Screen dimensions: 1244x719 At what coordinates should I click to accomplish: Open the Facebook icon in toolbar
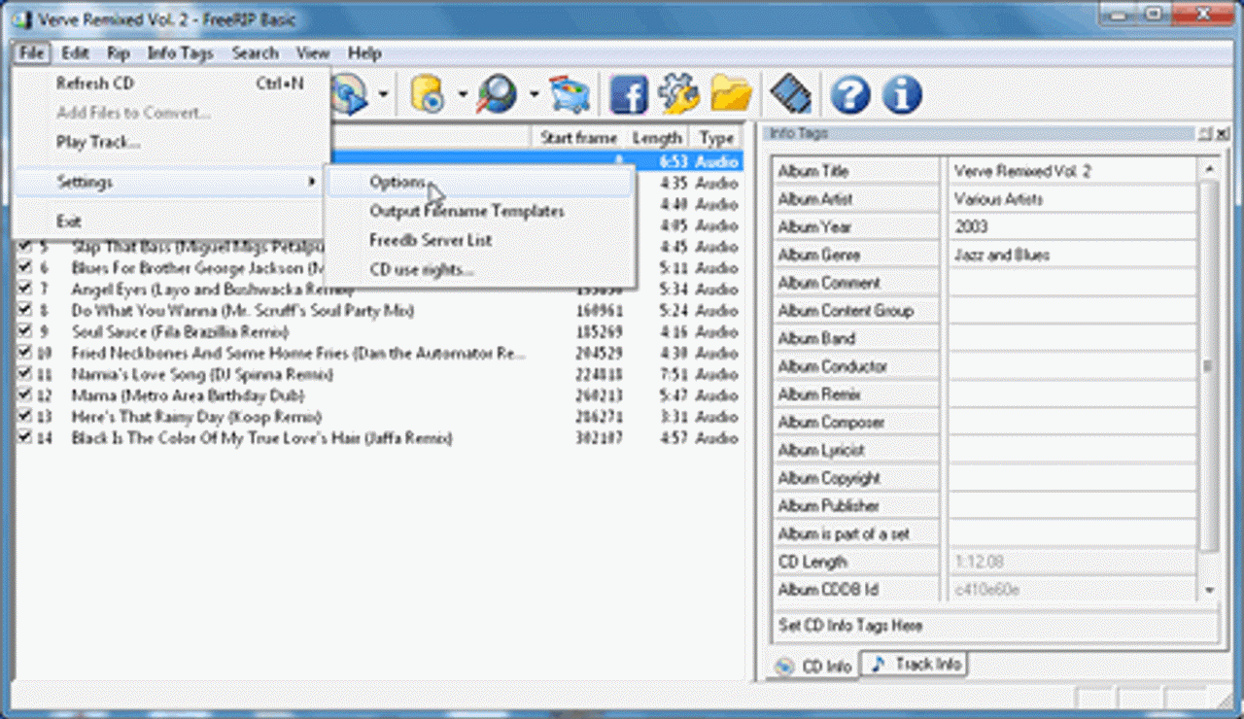coord(628,94)
